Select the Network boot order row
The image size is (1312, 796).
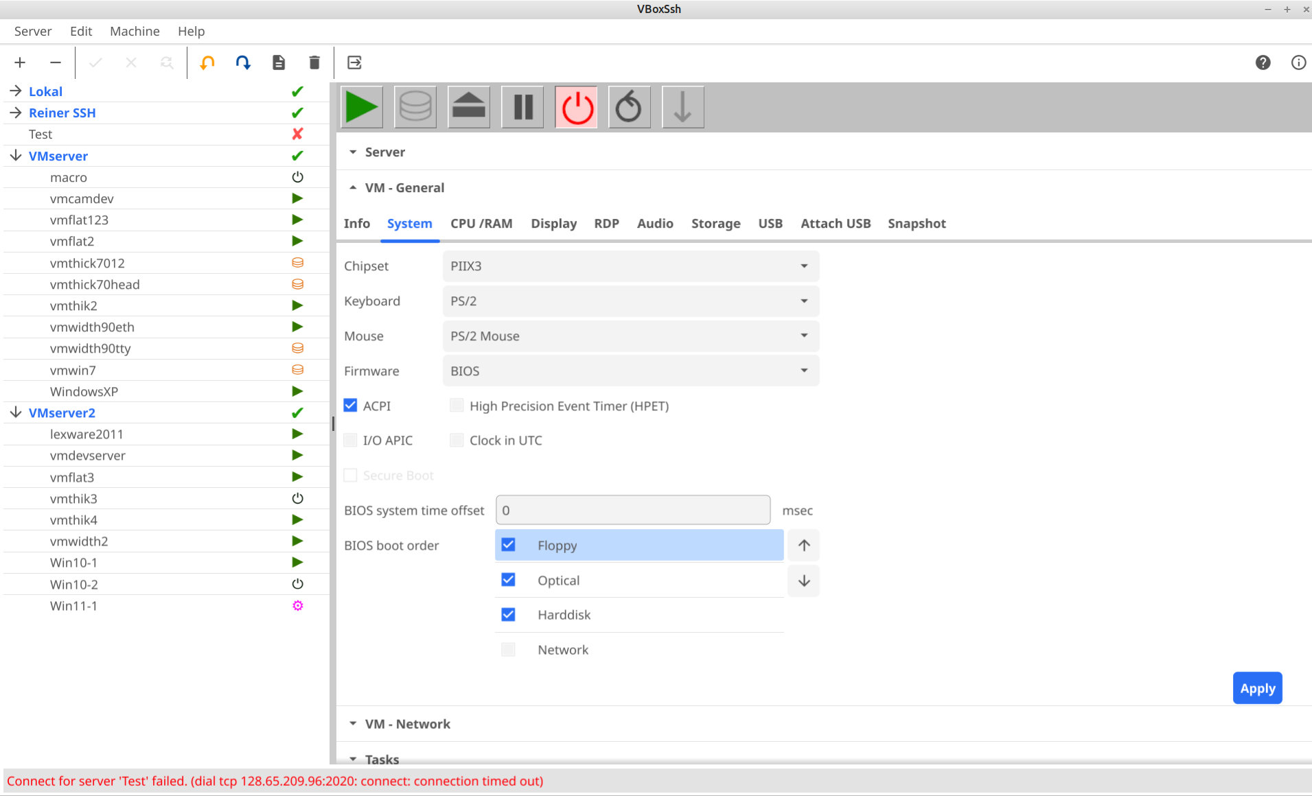tap(639, 650)
